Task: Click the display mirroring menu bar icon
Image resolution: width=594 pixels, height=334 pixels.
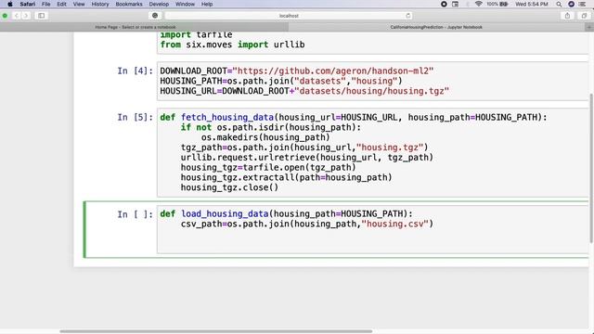Action: pos(456,4)
